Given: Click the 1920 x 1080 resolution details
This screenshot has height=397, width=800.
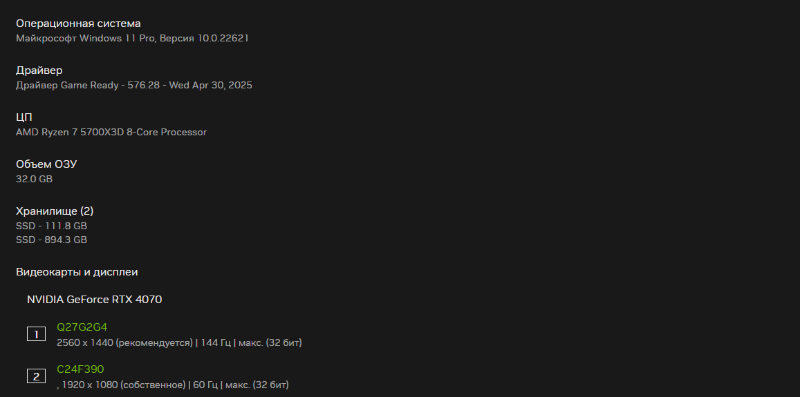Looking at the screenshot, I should [x=172, y=385].
